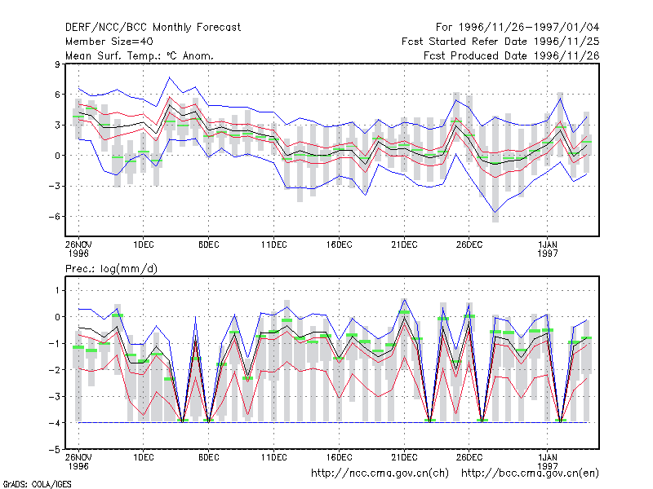Click the 1JAN 1997 label on temperature chart
The width and height of the screenshot is (653, 489).
click(x=547, y=249)
